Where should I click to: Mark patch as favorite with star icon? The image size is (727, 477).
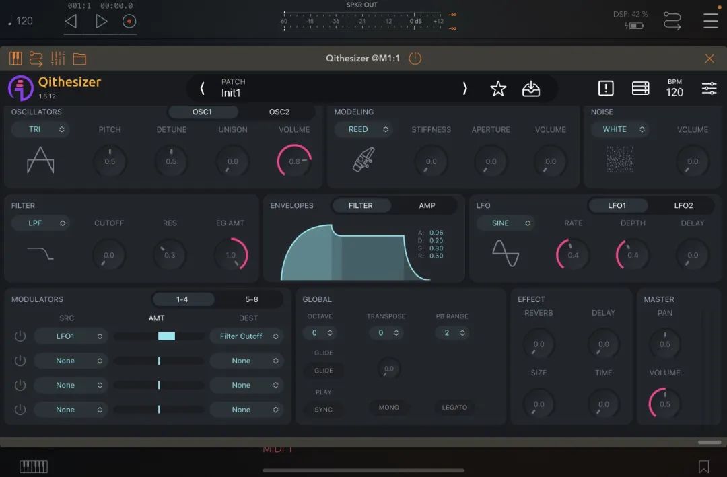(498, 89)
